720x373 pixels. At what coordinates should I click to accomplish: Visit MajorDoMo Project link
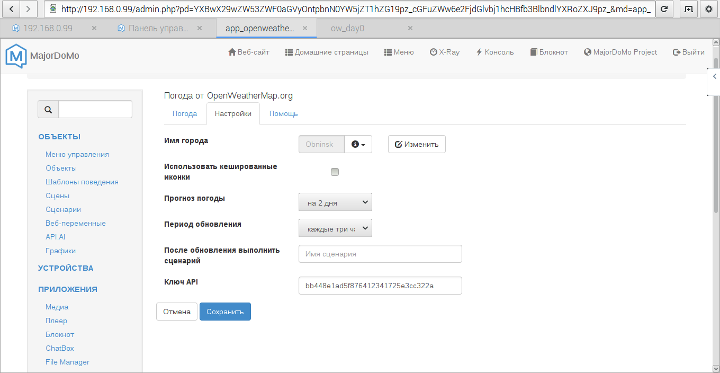click(x=620, y=52)
